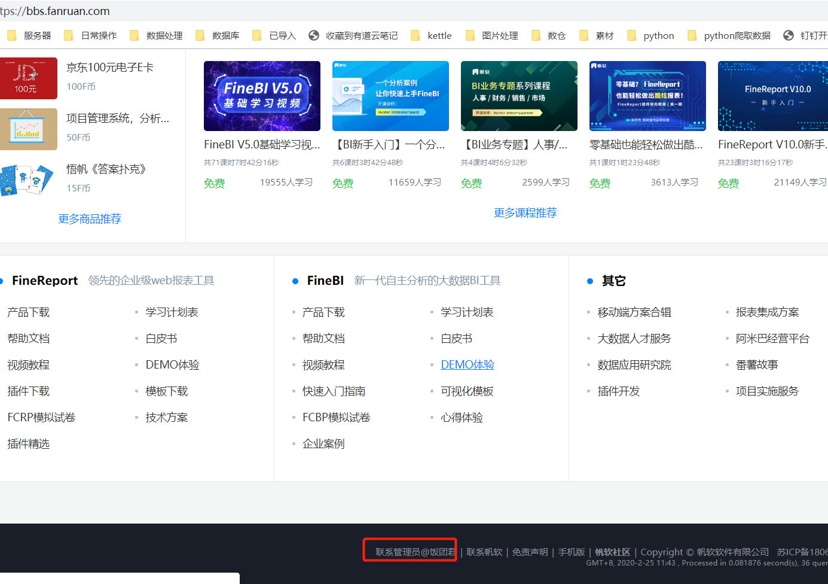Viewport: 828px width, 584px height.
Task: Open the 数据处理 bookmark folder
Action: tap(157, 36)
